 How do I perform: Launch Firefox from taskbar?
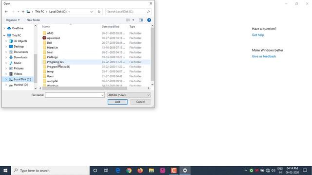[140, 171]
